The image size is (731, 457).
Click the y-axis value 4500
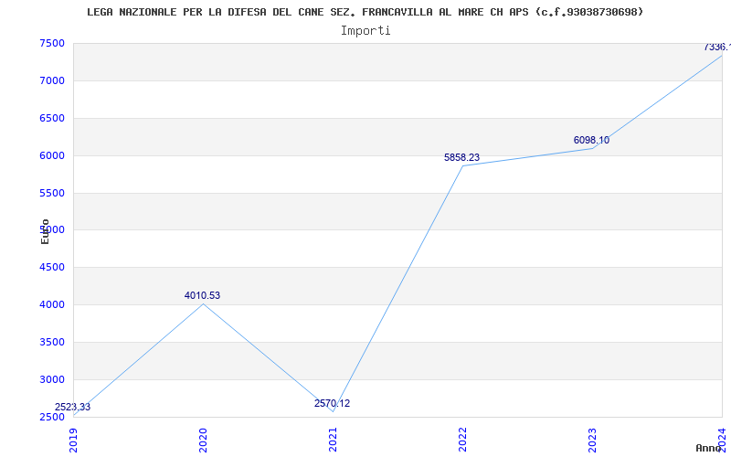[52, 267]
